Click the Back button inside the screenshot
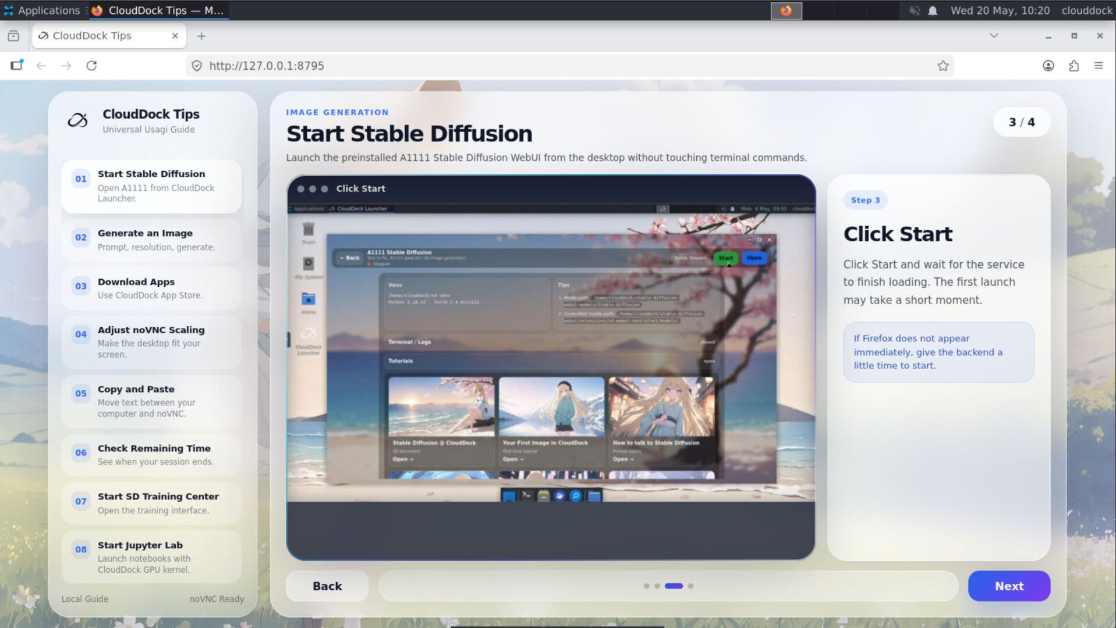Screen dimensions: 1116x628 (x=349, y=258)
